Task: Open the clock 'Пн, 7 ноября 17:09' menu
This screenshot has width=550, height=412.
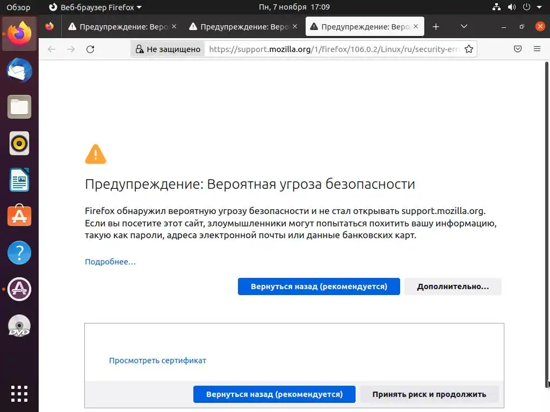Action: tap(294, 7)
